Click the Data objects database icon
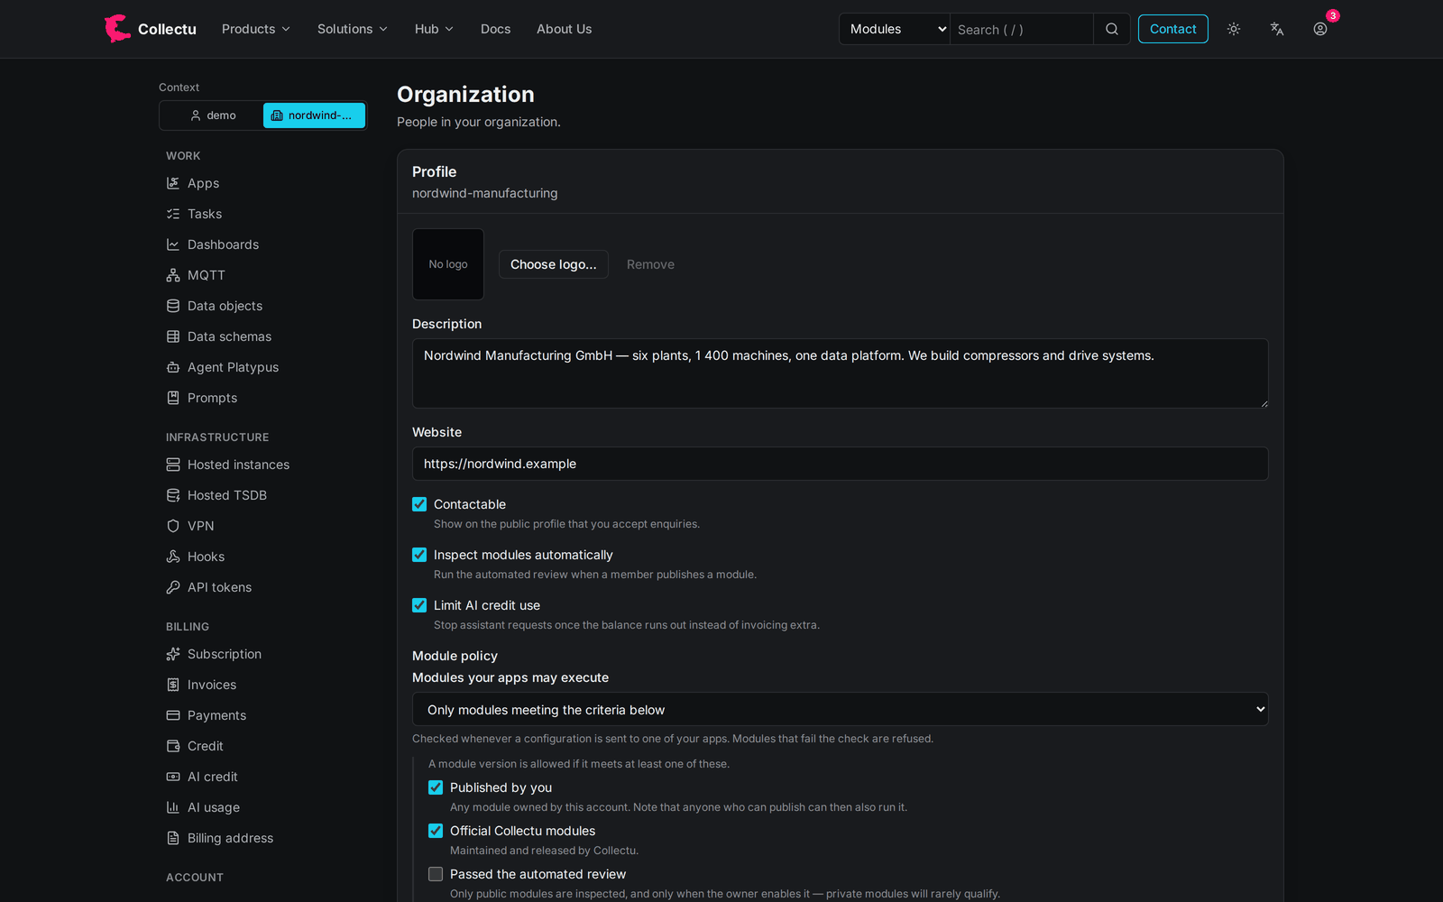1443x902 pixels. click(173, 306)
